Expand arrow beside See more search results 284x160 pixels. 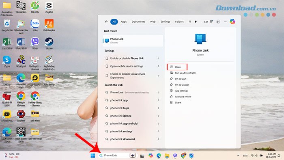coord(159,93)
